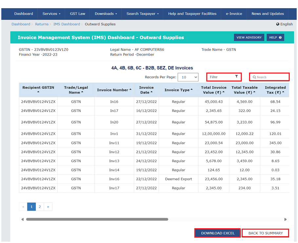
Task: Click invoice date 31/12/2022
Action: 146,134
